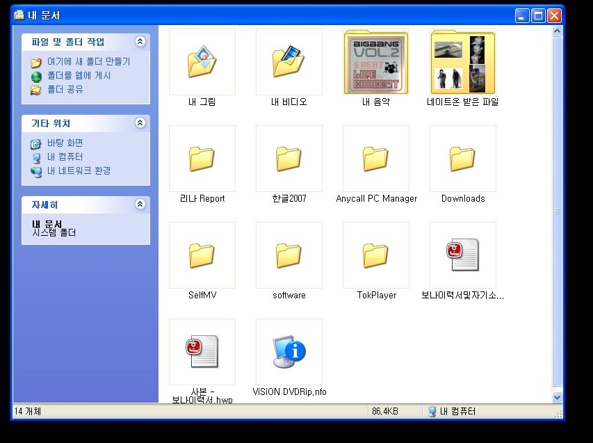Select the Anycall PC Manager folder icon
The image size is (593, 443).
(x=376, y=159)
